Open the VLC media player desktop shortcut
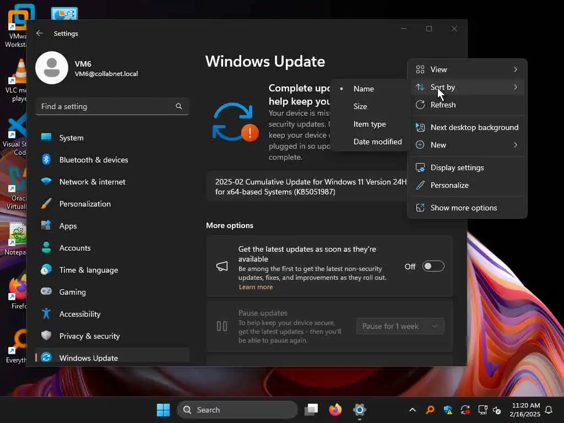Screen dimensions: 564x423 coord(16,81)
